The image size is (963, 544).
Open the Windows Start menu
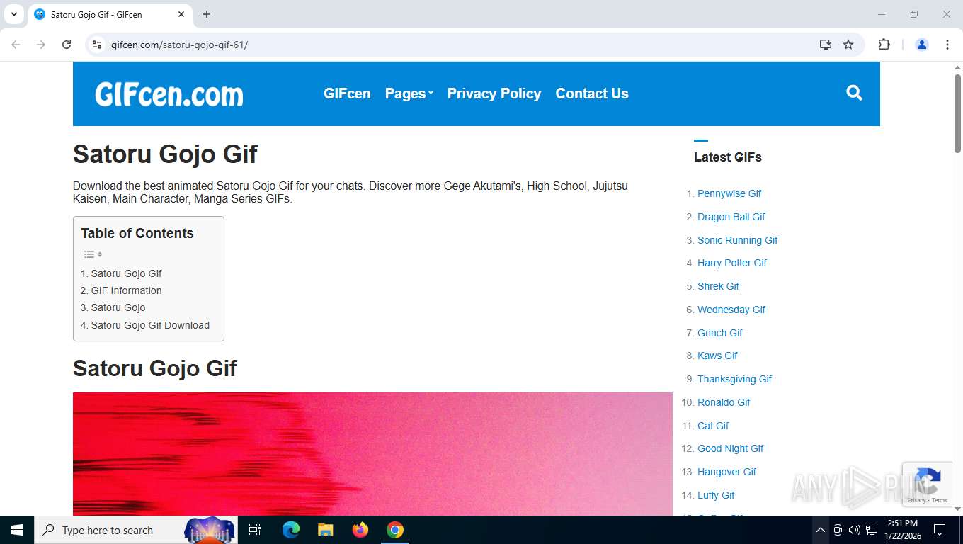point(17,530)
